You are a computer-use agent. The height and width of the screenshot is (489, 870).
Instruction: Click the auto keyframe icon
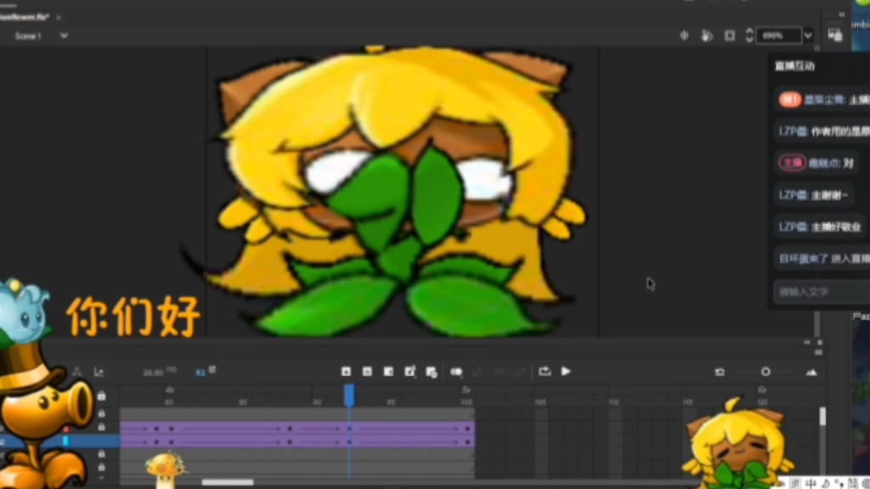(x=410, y=372)
